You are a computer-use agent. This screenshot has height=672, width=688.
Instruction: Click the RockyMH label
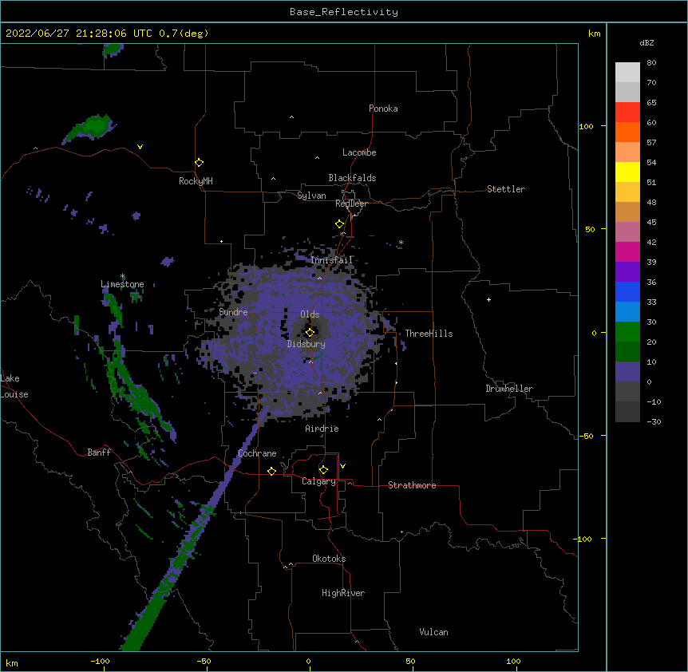(x=196, y=181)
